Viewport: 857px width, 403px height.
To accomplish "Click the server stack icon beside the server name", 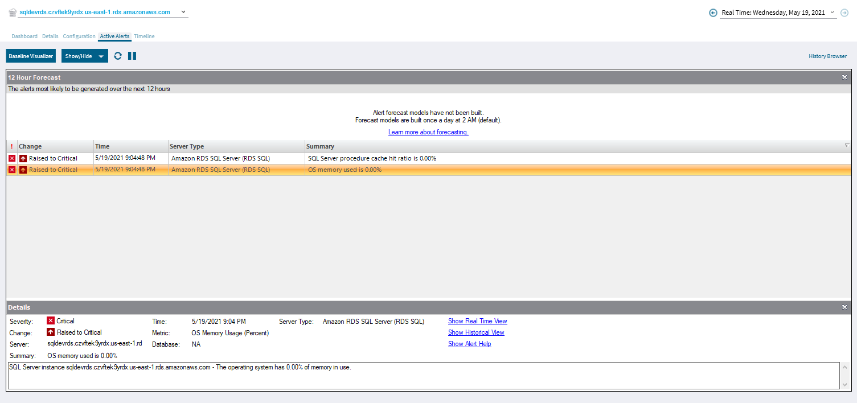I will point(13,13).
